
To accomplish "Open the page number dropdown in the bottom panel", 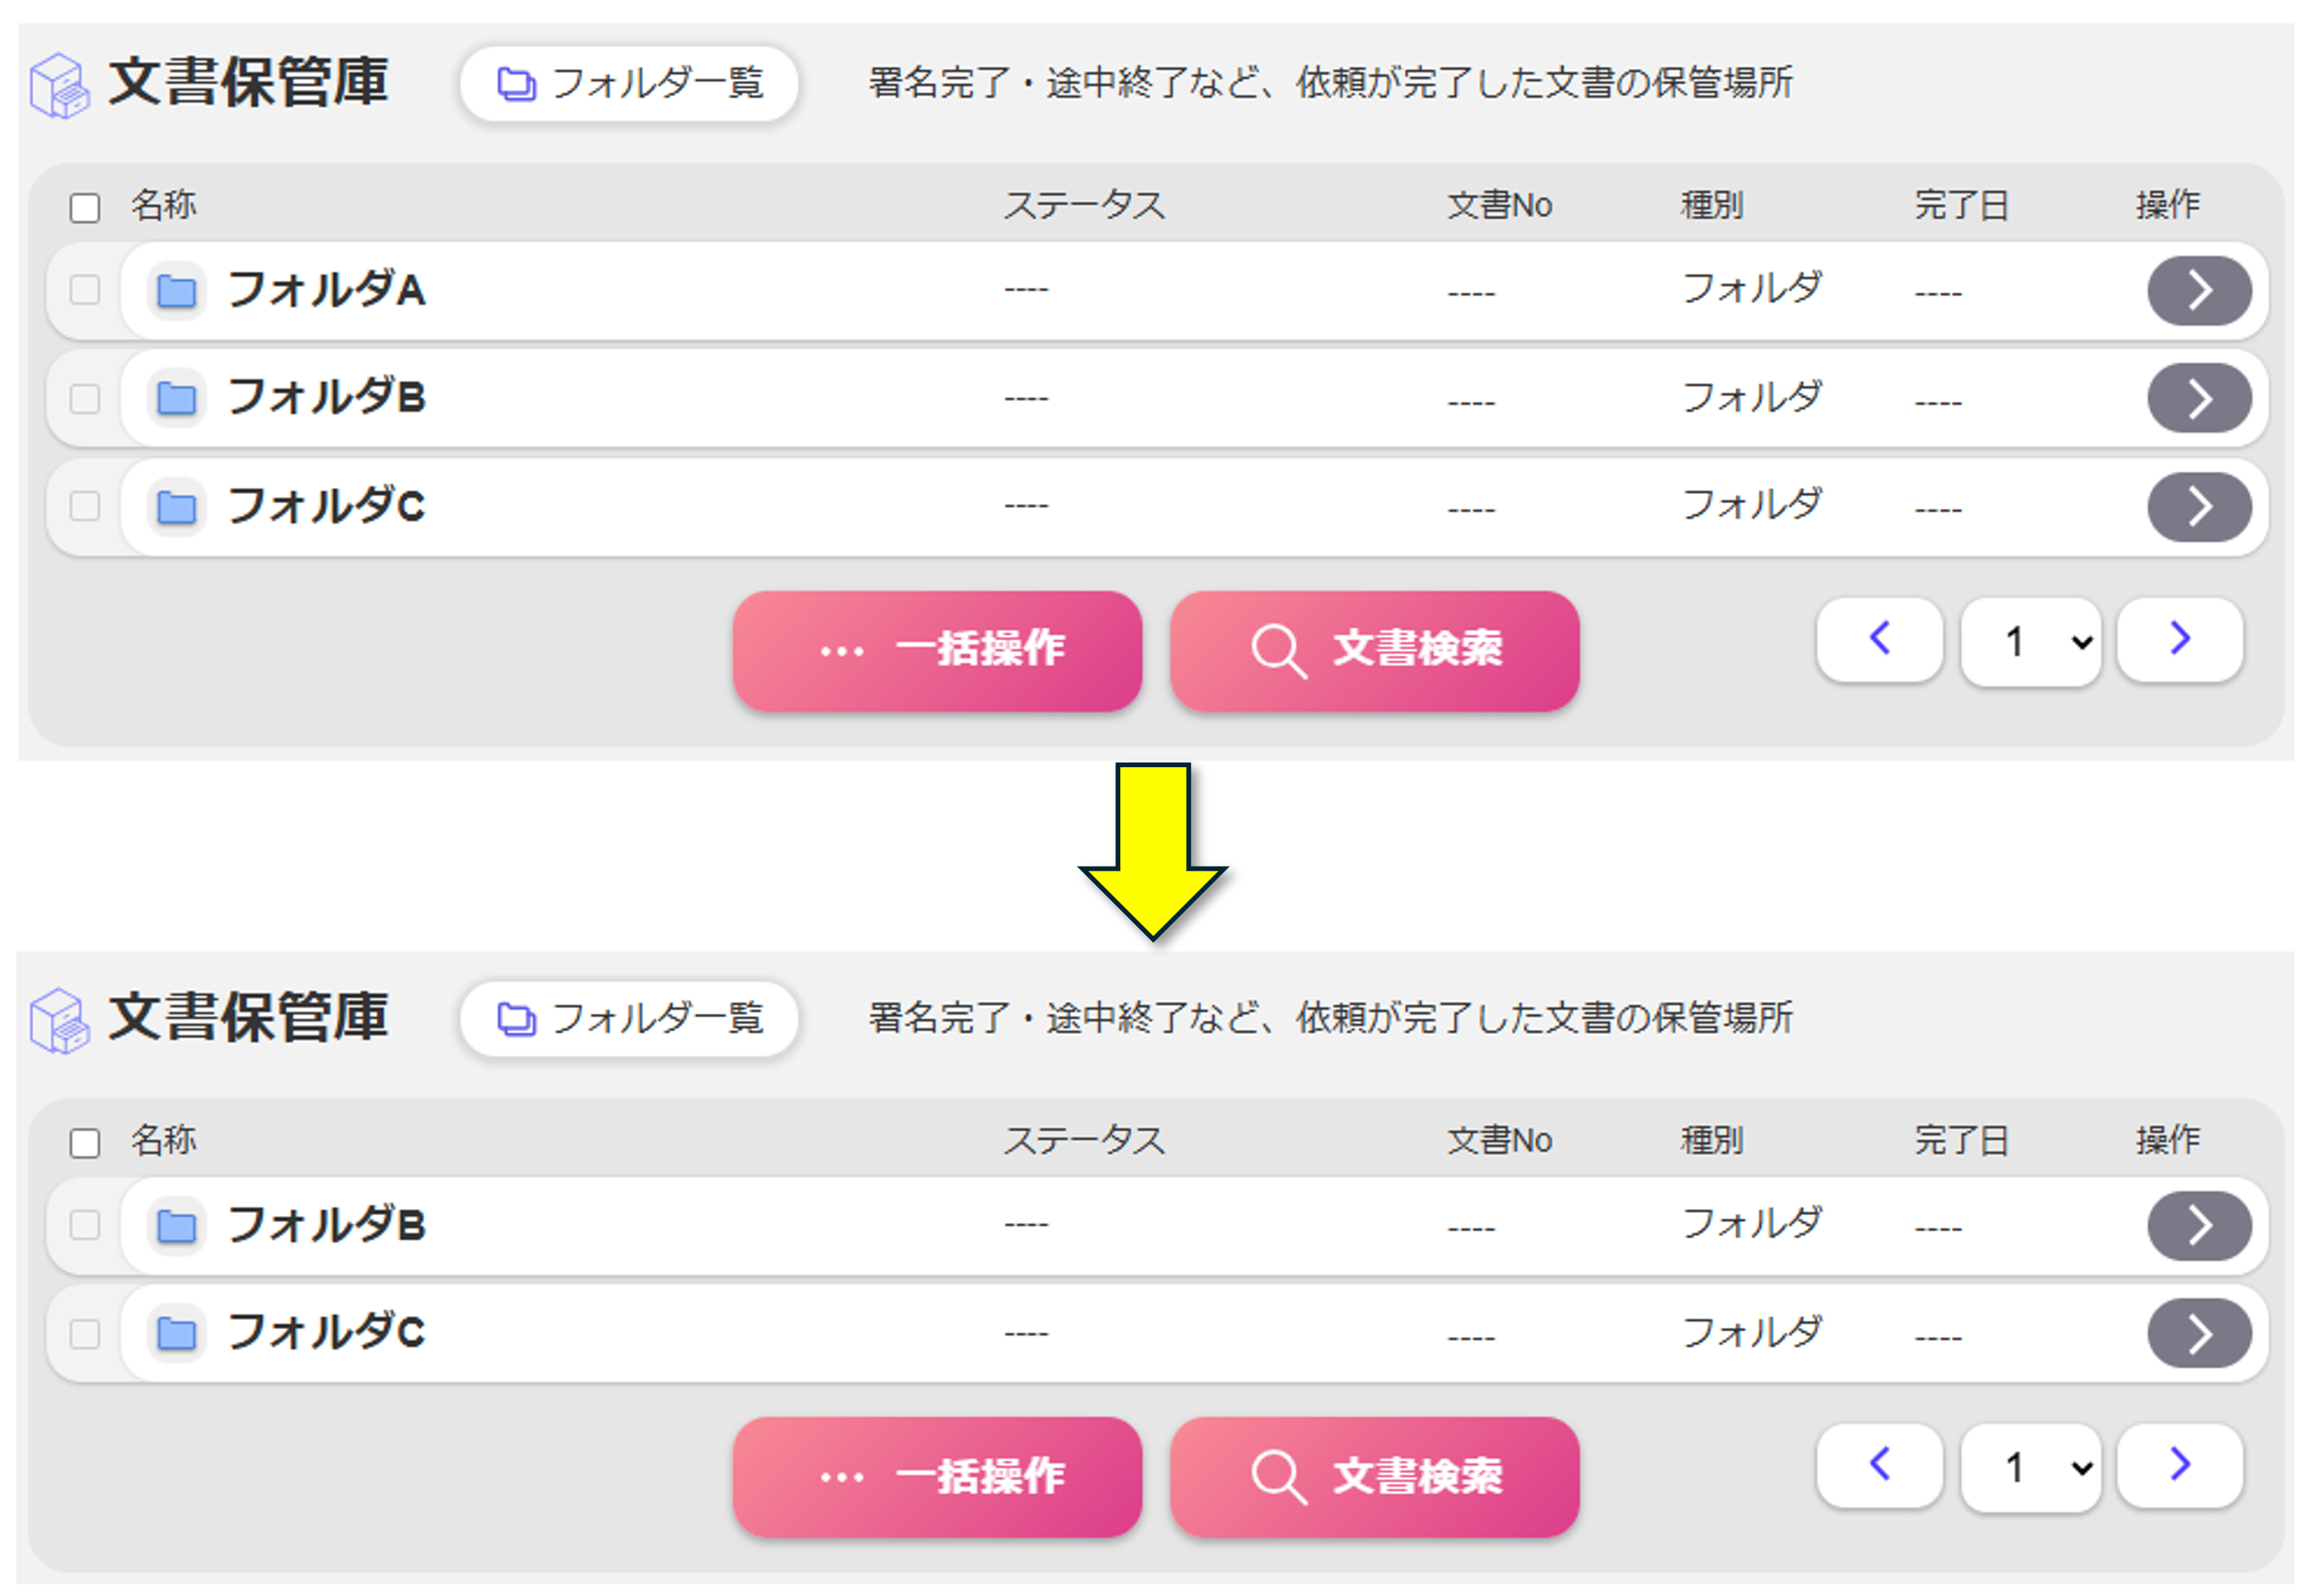I will pyautogui.click(x=2030, y=1468).
